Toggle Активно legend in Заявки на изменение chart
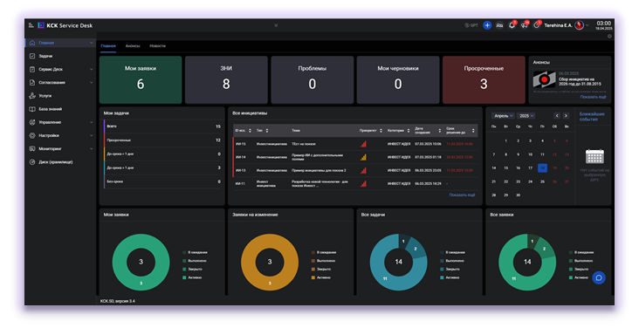This screenshot has width=639, height=335. pos(321,277)
